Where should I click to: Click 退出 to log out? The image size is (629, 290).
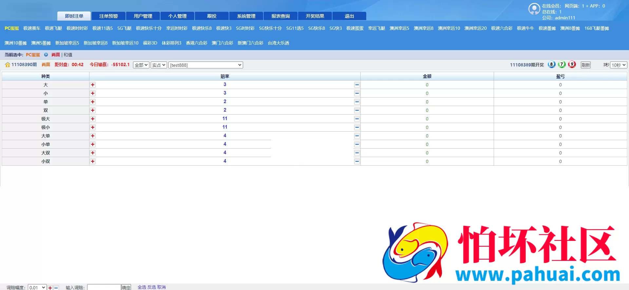pos(349,16)
